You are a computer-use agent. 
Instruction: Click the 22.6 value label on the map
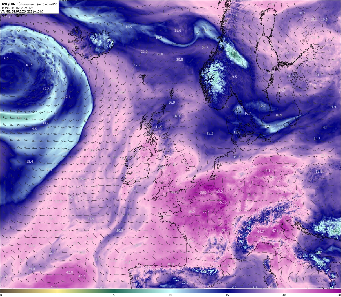pos(7,18)
